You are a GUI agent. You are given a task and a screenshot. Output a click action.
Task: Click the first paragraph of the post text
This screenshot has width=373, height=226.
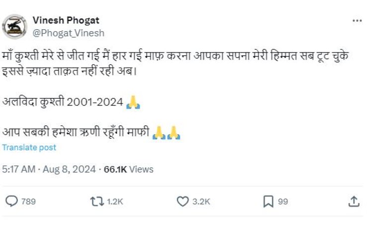click(176, 63)
